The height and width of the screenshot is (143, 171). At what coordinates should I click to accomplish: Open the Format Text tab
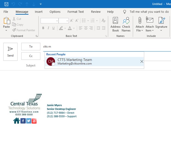point(76,12)
